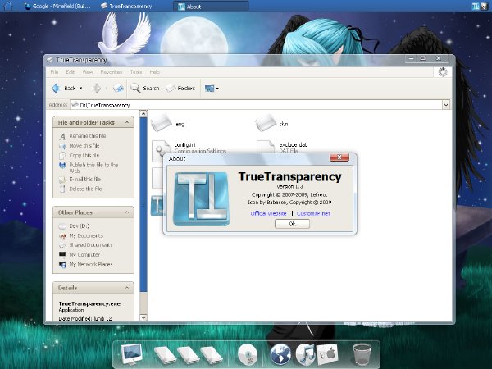Select the exclude.dat file name
492x369 pixels.
coord(293,144)
